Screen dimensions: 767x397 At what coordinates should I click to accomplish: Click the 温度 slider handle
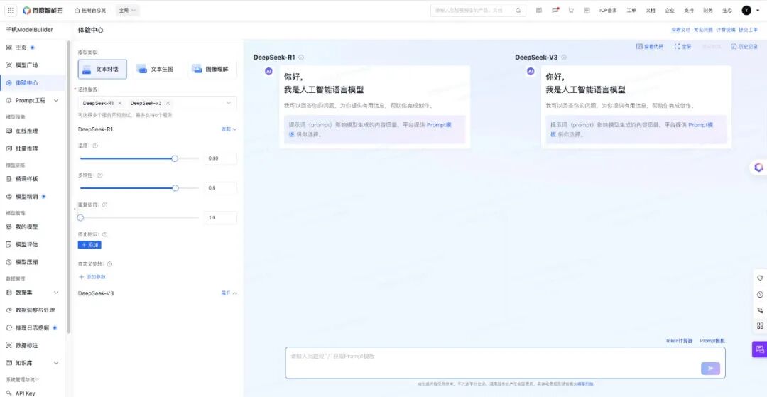click(175, 158)
